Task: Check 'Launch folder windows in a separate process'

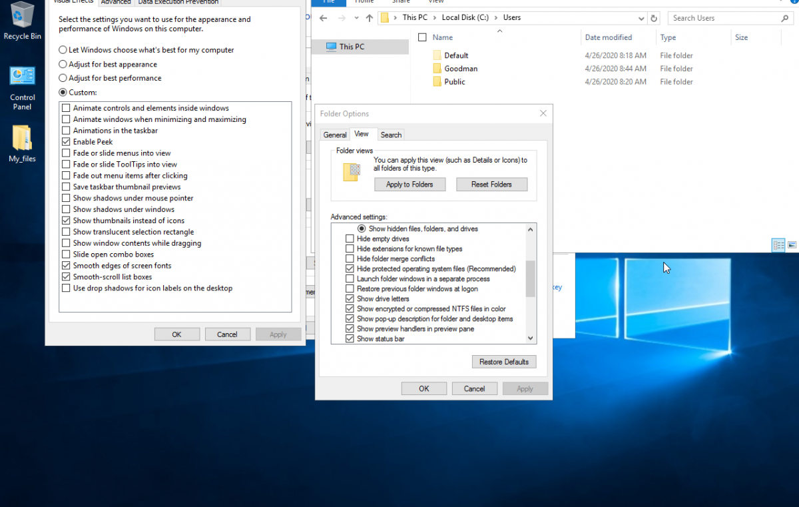Action: click(350, 278)
